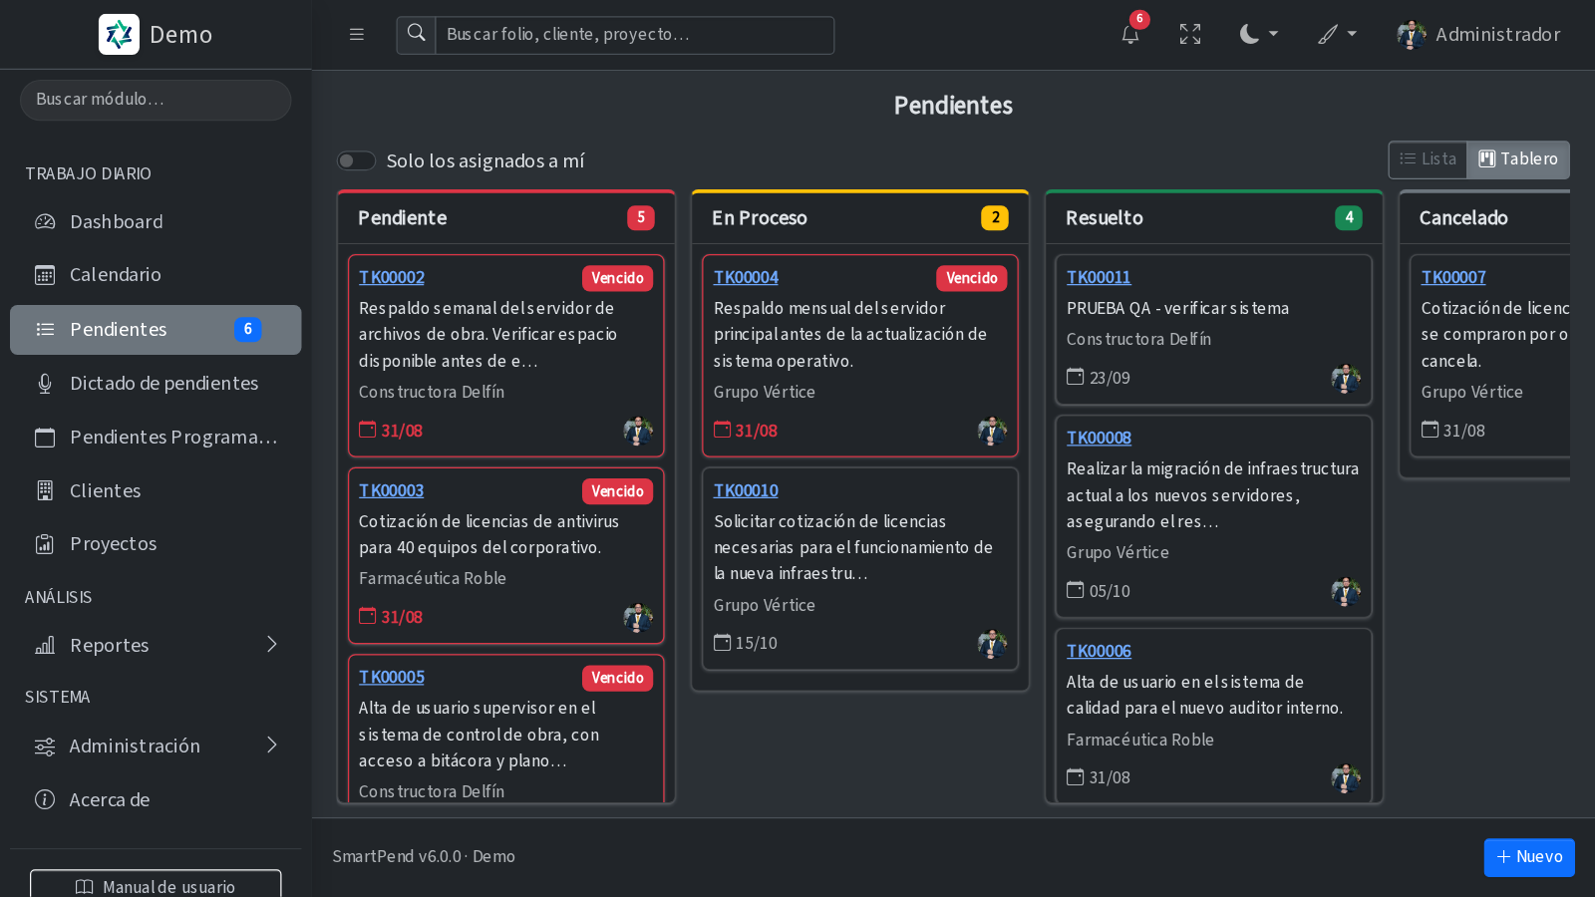The height and width of the screenshot is (897, 1595).
Task: Select the Tablero board view
Action: coord(1518,159)
